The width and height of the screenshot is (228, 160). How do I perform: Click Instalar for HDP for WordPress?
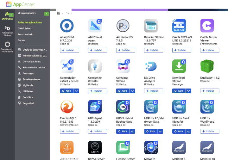click(210, 131)
